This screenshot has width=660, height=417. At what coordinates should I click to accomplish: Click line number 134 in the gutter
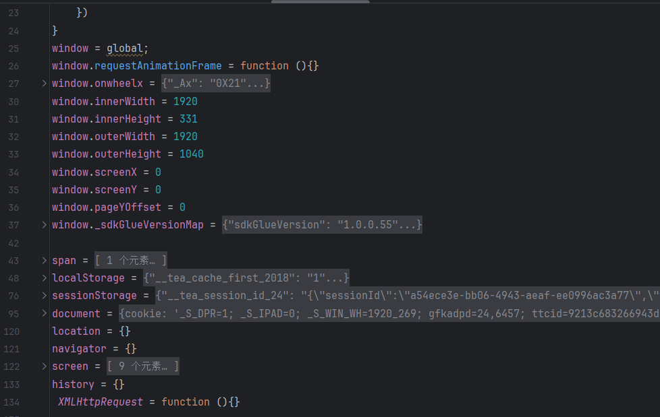click(11, 402)
